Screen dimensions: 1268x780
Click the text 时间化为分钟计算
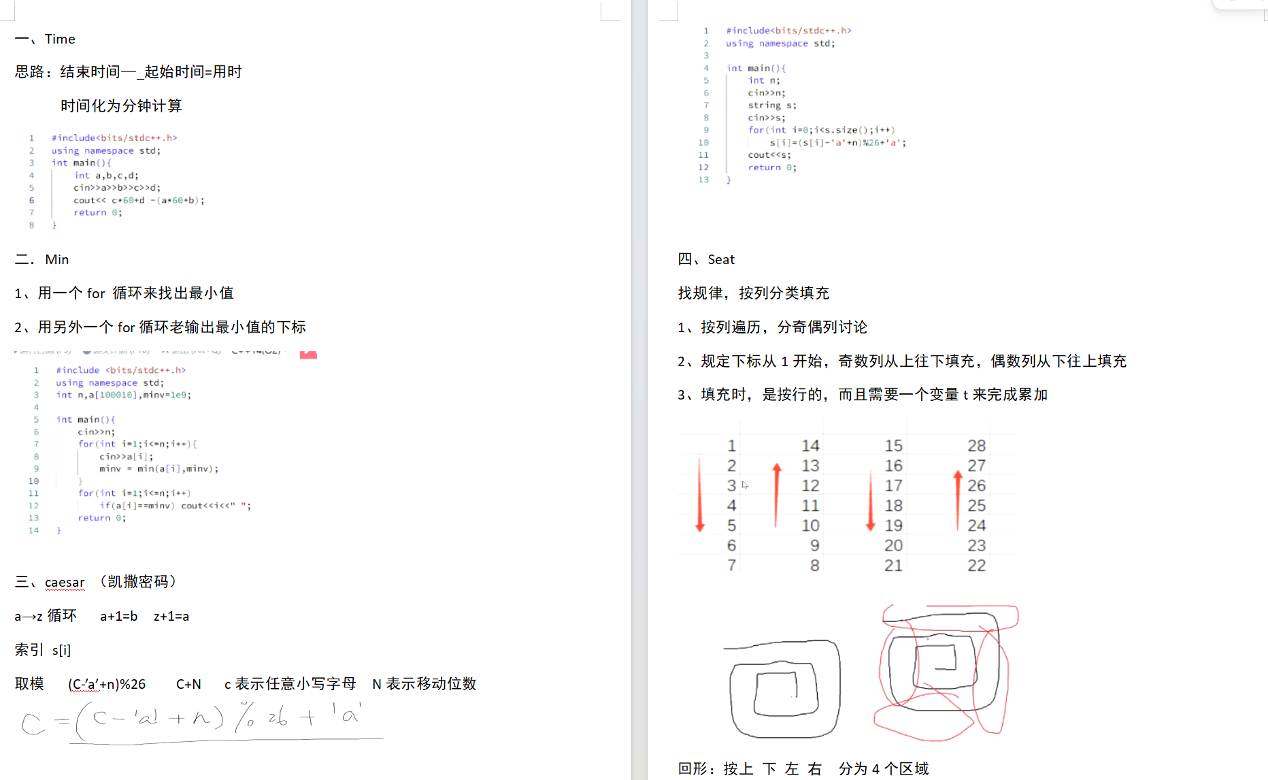pos(121,106)
